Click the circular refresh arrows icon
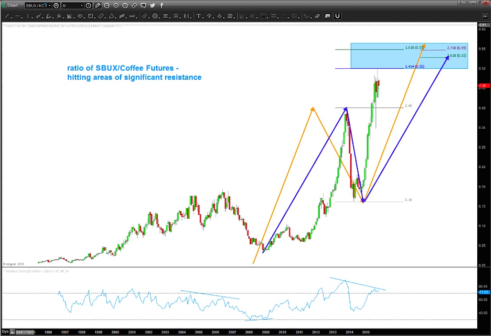 click(x=106, y=6)
